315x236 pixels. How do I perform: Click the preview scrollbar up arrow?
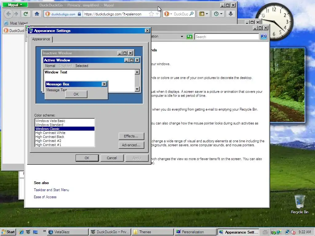coord(137,72)
